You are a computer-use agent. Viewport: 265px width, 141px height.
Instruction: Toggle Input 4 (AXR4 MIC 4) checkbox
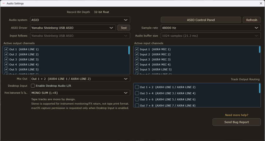[137, 64]
